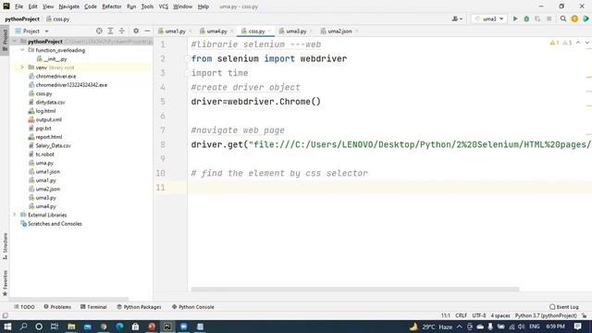Click the horizontal editor scrollbar
Screen dimensions: 592x333
click(x=355, y=290)
